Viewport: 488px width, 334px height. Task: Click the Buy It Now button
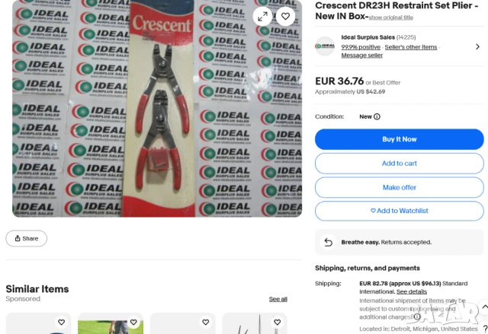[x=400, y=139]
